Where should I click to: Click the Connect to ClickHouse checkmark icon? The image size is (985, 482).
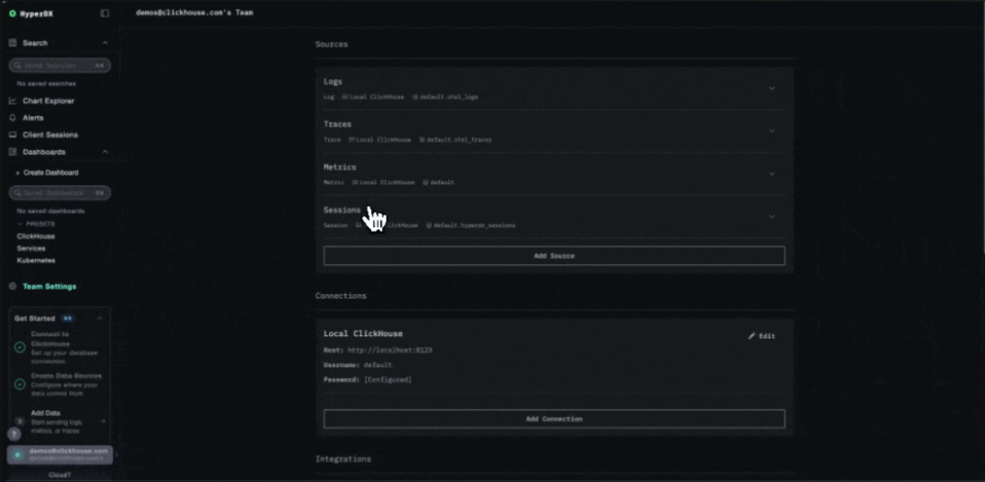[x=20, y=347]
